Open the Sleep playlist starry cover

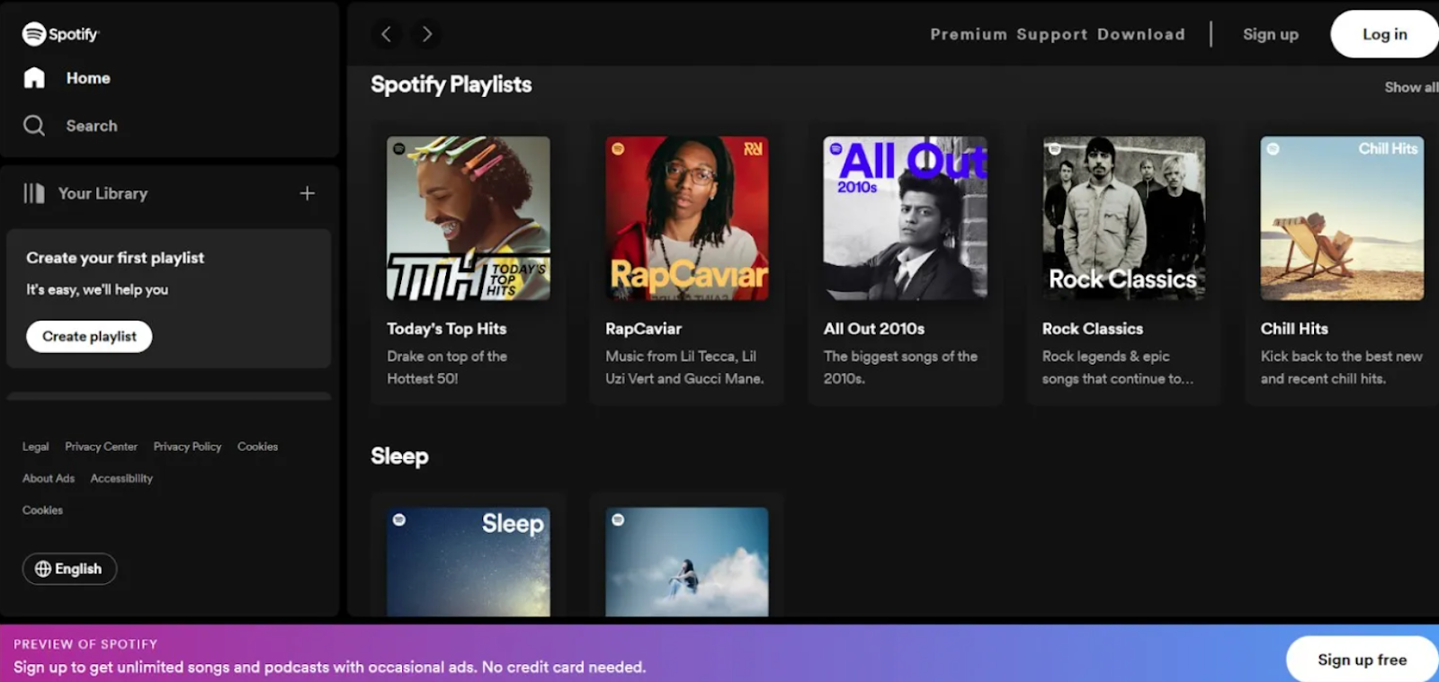click(469, 562)
